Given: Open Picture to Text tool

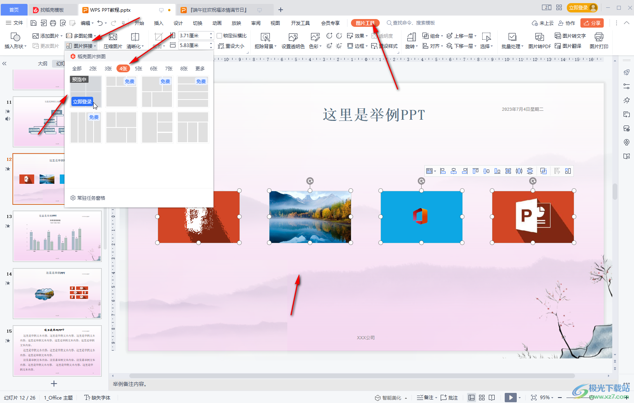Looking at the screenshot, I should pyautogui.click(x=570, y=36).
